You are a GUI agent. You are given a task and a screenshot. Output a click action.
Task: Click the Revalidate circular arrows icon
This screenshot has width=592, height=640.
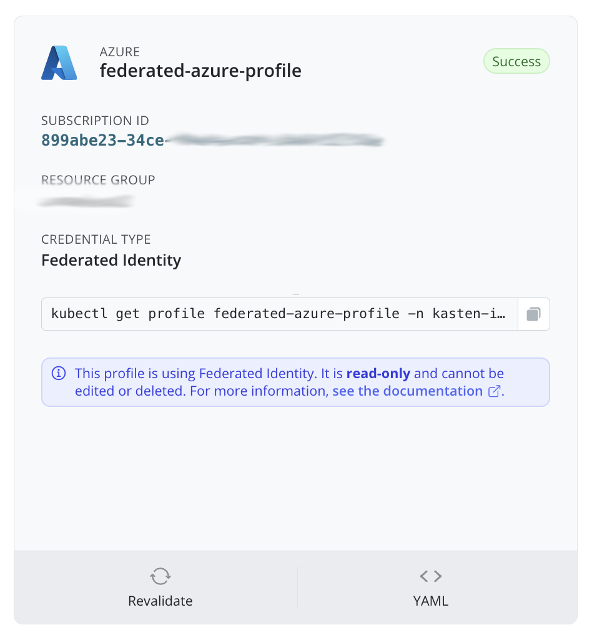(x=160, y=576)
